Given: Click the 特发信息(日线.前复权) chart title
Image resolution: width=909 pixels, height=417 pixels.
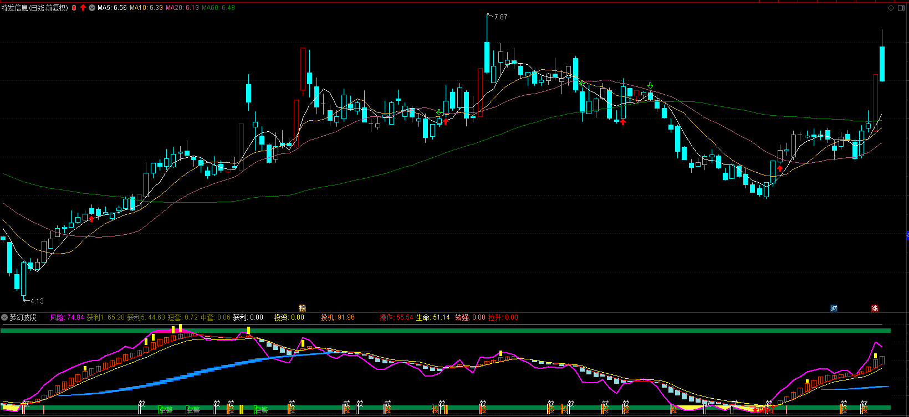Looking at the screenshot, I should (35, 8).
